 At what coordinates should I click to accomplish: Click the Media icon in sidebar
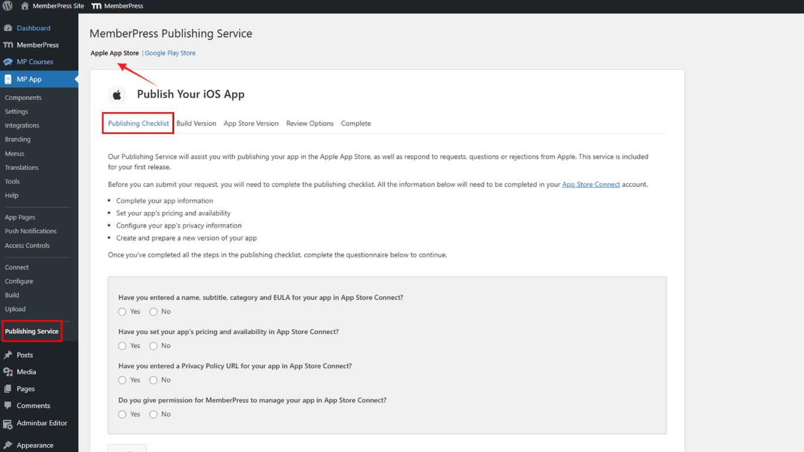coord(8,372)
